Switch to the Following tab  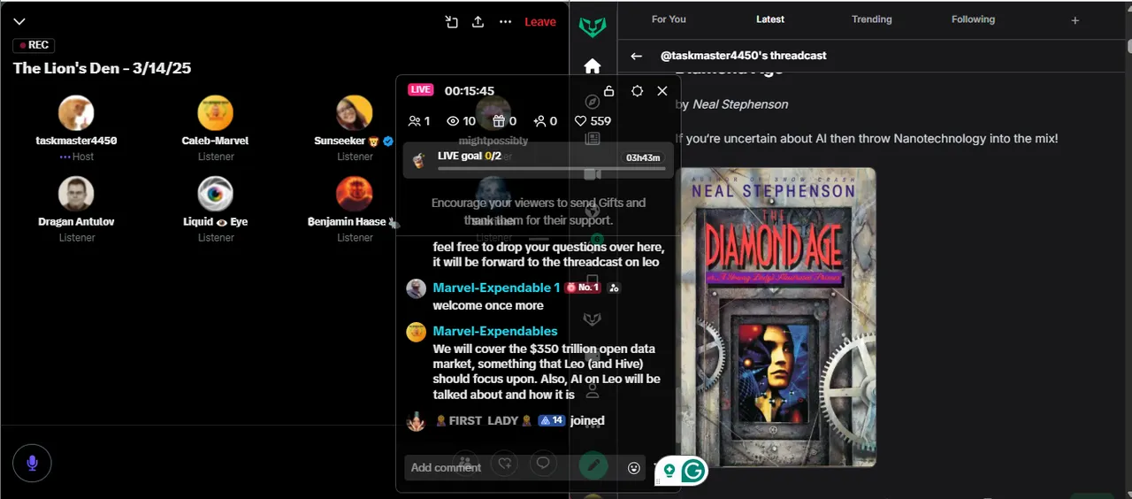[973, 19]
